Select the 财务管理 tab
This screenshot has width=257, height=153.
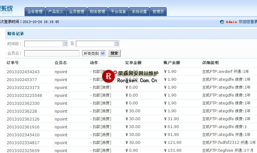pyautogui.click(x=97, y=12)
